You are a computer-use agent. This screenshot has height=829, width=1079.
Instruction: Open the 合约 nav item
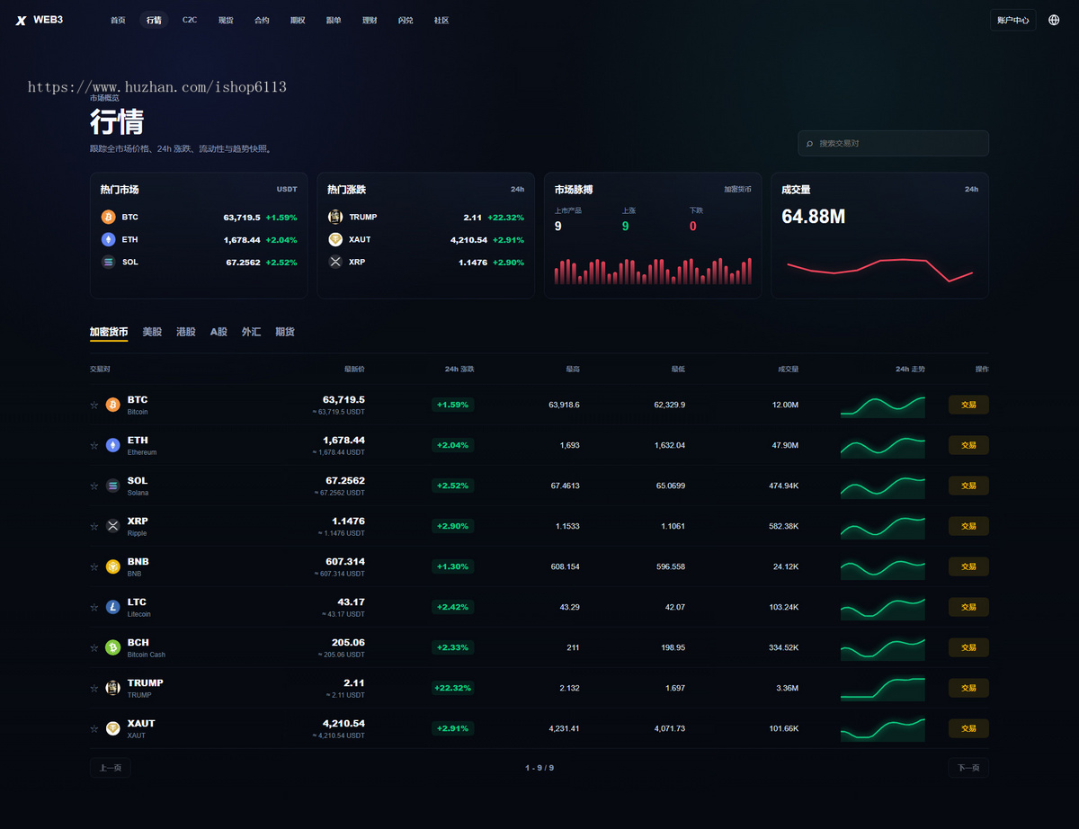point(262,20)
